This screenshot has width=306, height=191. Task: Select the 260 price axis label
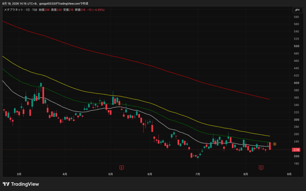296,134
